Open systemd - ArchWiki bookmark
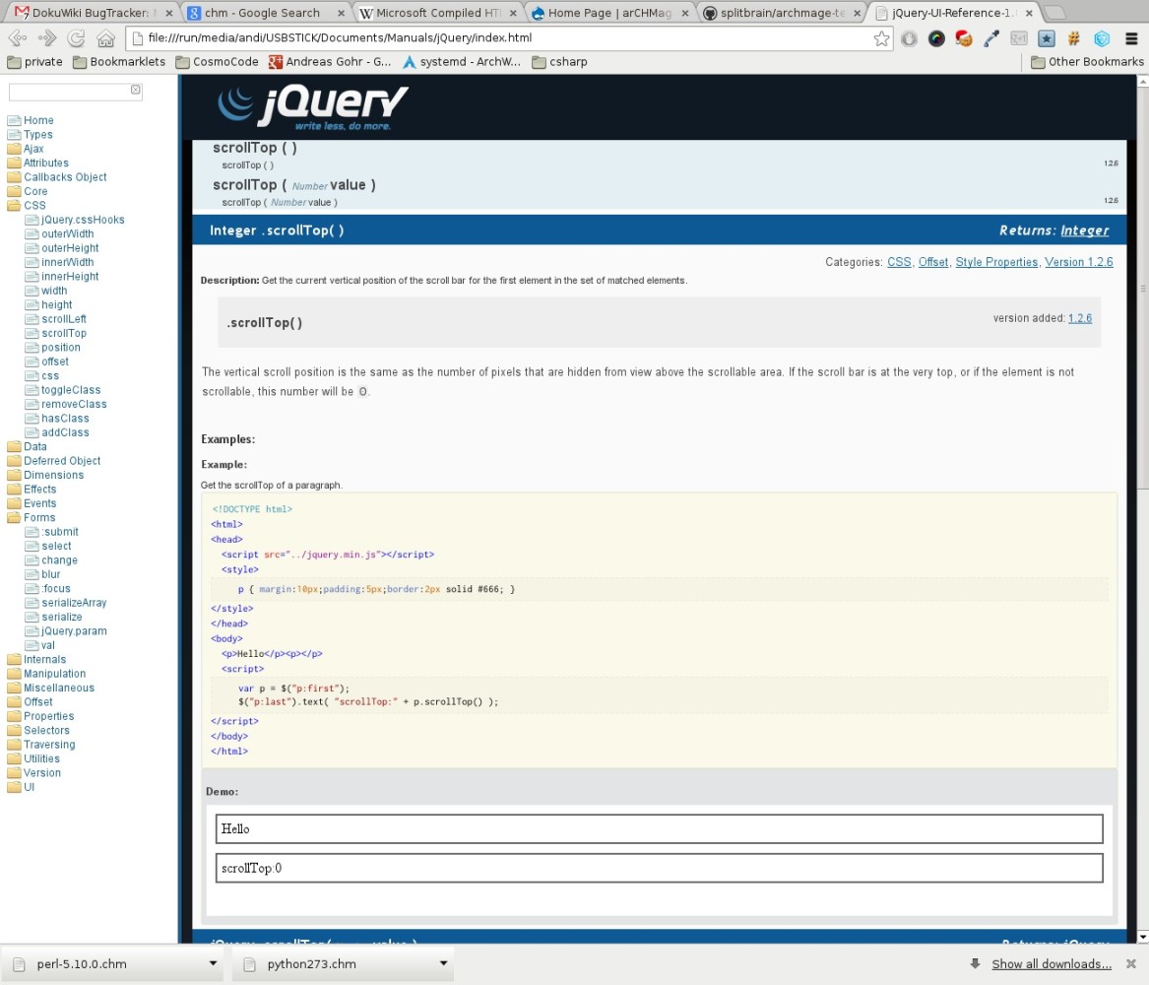 462,61
